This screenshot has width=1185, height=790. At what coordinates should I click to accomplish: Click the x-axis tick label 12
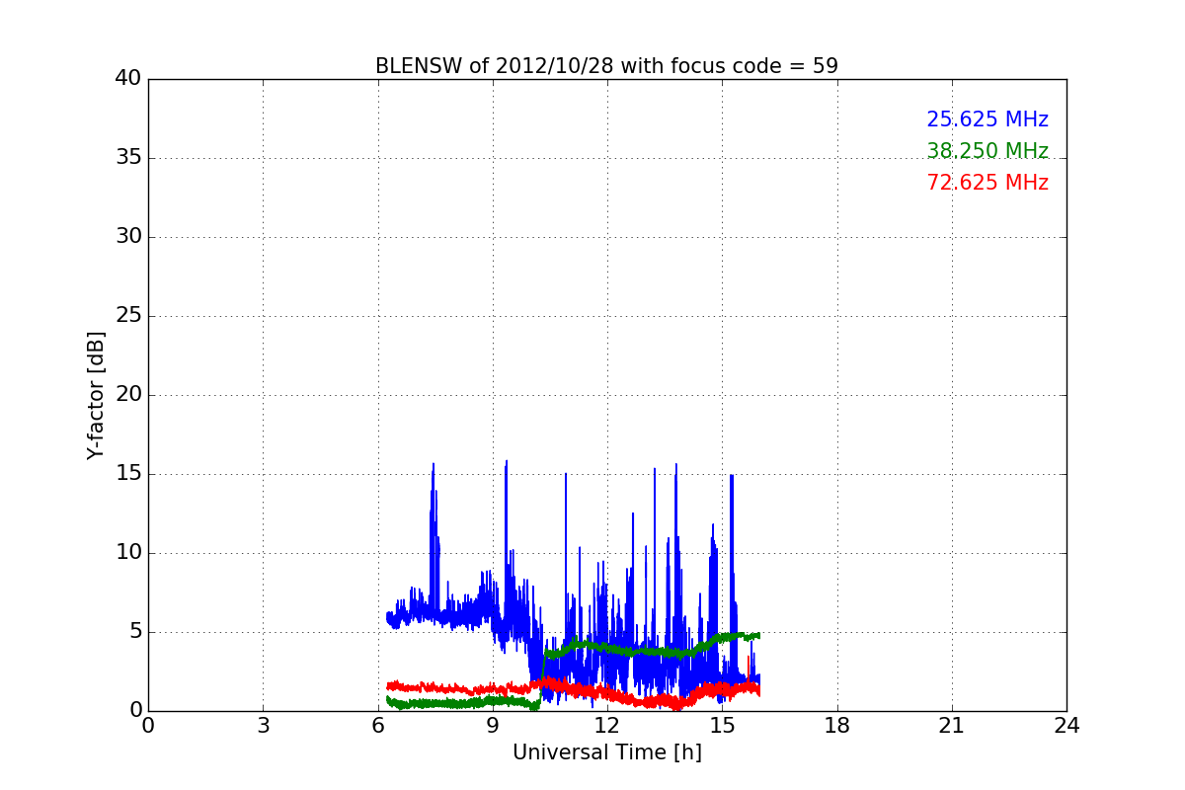point(607,726)
